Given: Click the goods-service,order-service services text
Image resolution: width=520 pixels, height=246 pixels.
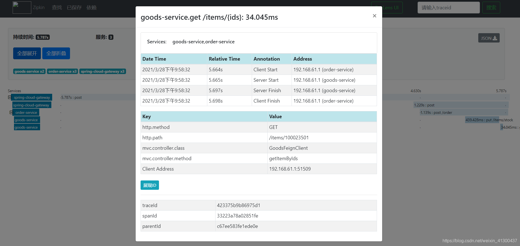Looking at the screenshot, I should [x=203, y=42].
